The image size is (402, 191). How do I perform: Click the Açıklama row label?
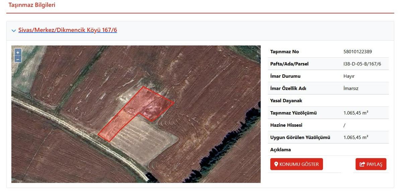(280, 149)
